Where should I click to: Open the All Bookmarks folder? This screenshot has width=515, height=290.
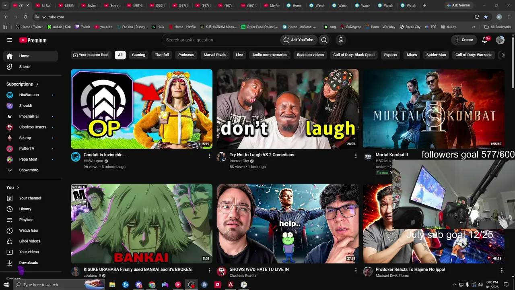497,27
